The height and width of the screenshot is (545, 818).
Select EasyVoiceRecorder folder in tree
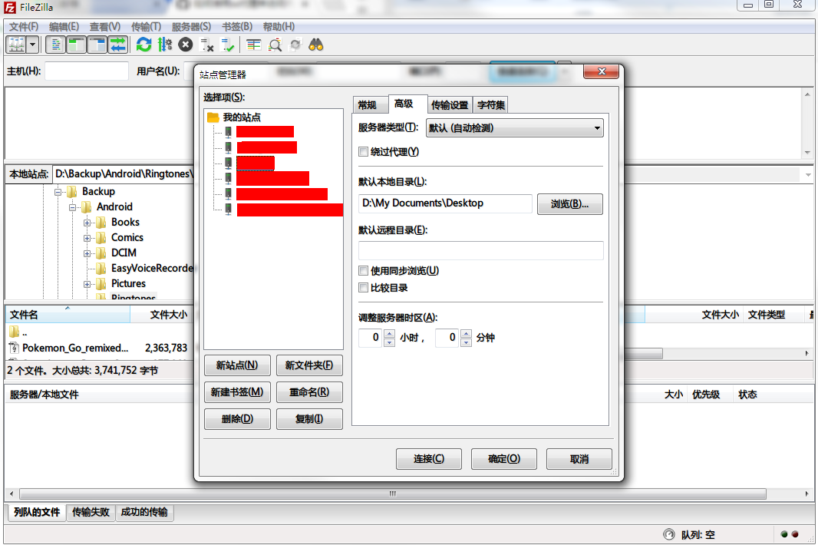click(x=152, y=269)
